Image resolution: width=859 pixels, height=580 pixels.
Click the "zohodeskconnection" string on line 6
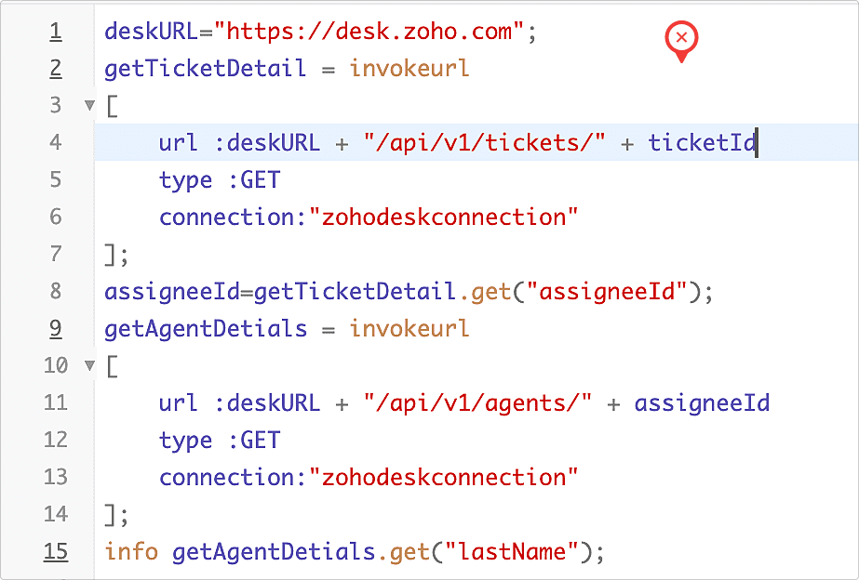(444, 217)
